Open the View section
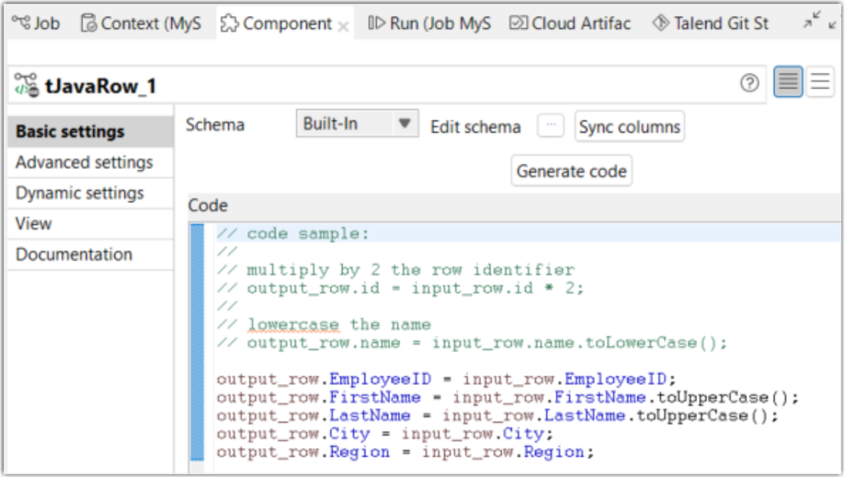Image resolution: width=845 pixels, height=478 pixels. [x=91, y=223]
